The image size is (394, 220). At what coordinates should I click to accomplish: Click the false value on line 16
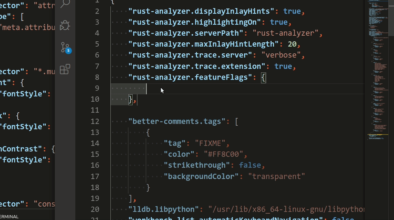250,165
